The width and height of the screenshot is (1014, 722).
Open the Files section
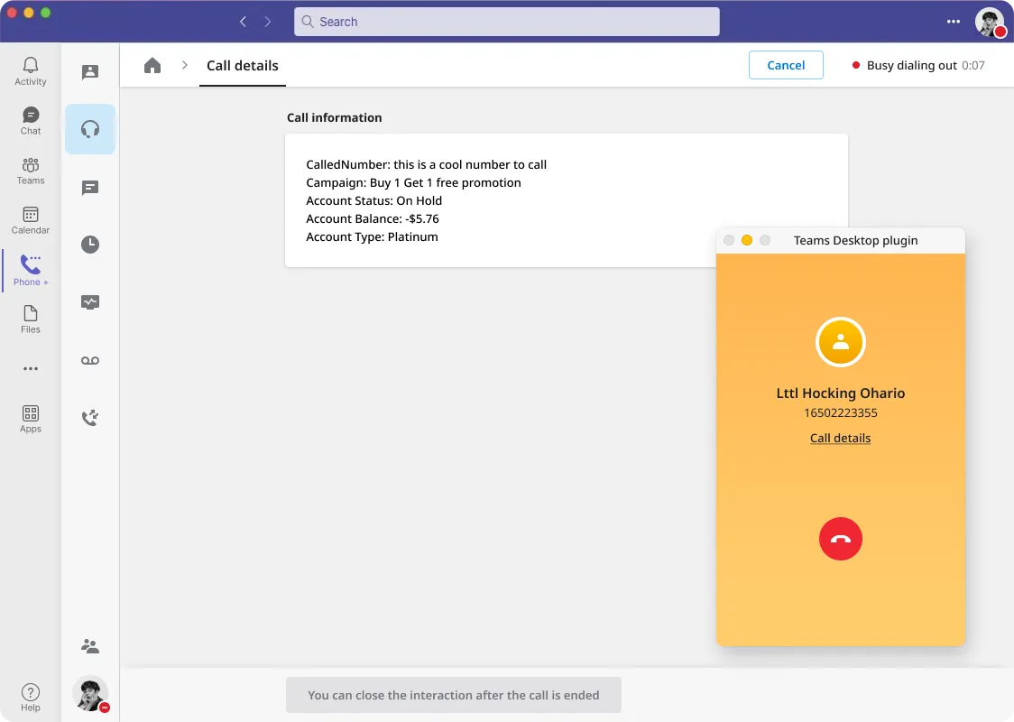31,319
